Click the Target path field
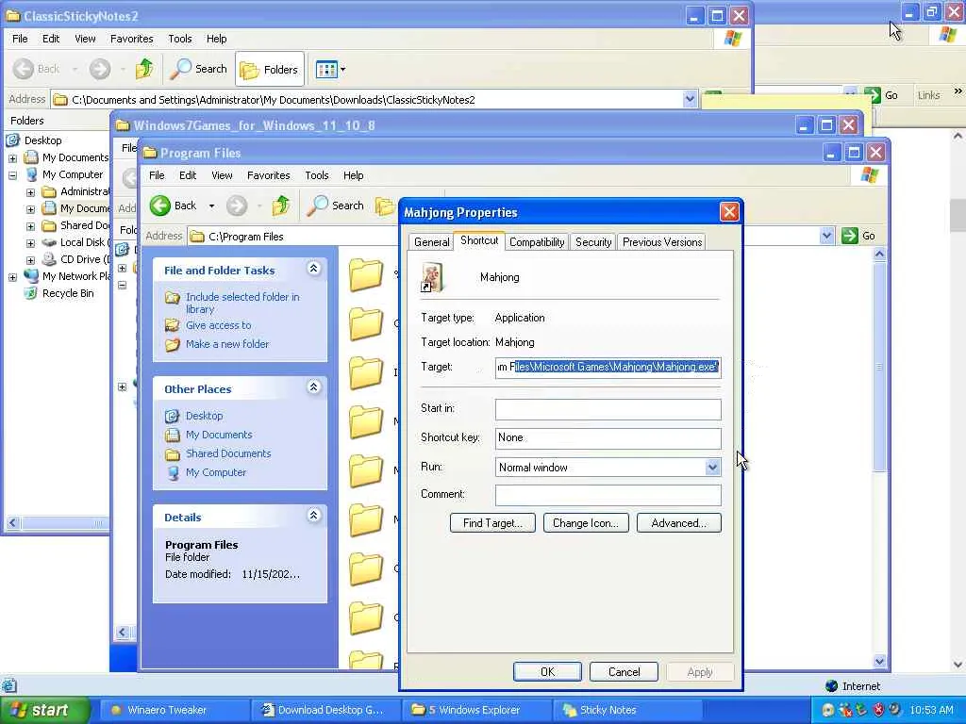966x724 pixels. (x=608, y=367)
